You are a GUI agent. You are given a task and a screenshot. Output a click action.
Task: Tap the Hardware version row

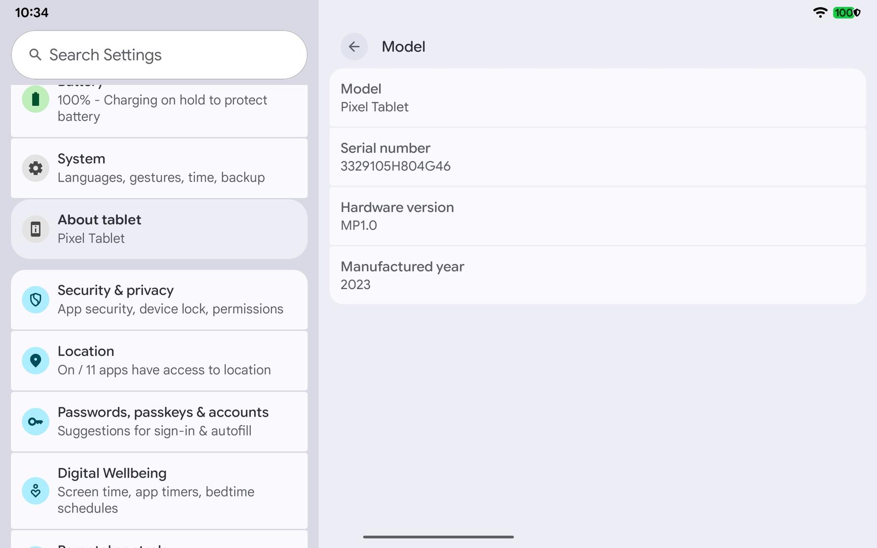click(597, 216)
